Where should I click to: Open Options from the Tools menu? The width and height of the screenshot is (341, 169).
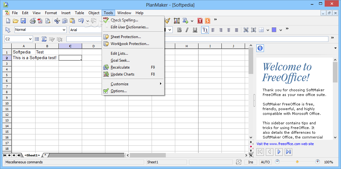point(133,91)
